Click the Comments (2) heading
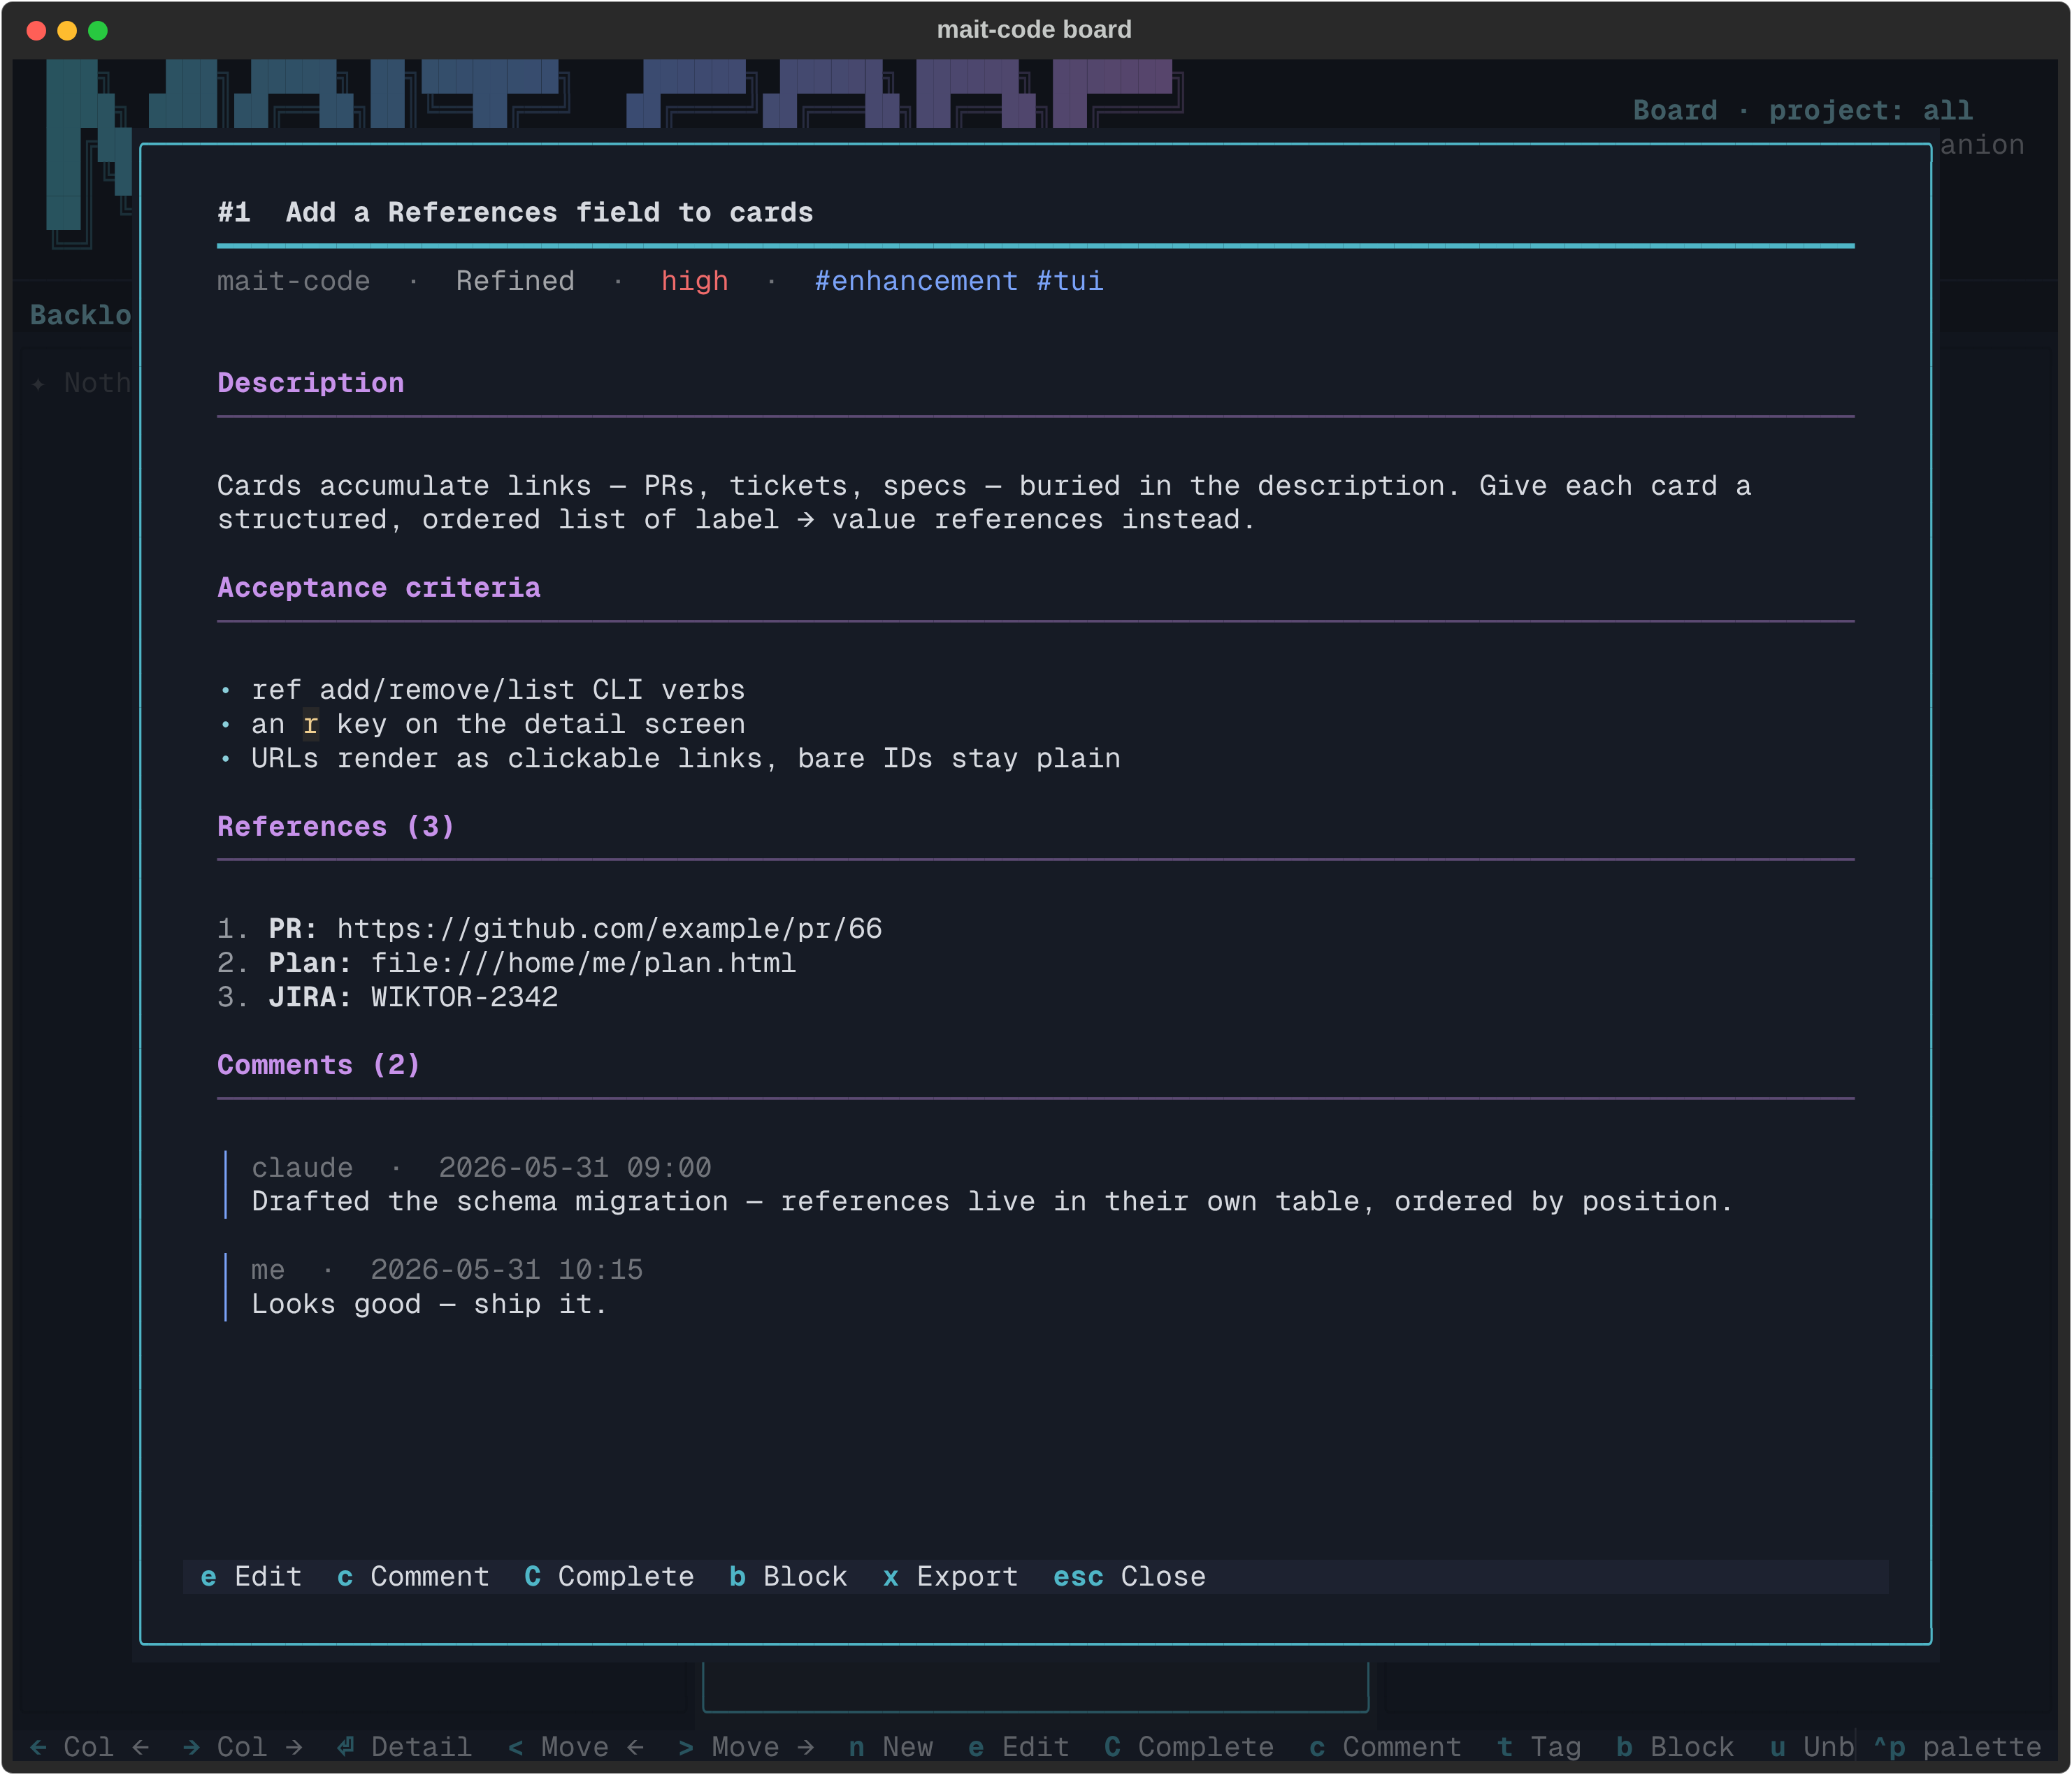The height and width of the screenshot is (1775, 2072). [x=318, y=1064]
